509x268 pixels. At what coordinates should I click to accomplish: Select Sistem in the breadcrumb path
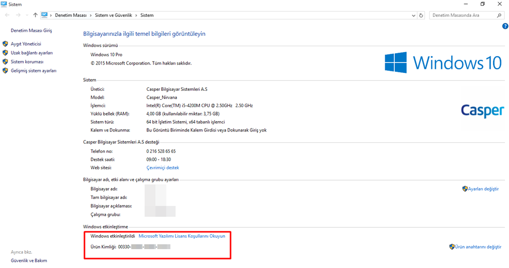coord(147,15)
